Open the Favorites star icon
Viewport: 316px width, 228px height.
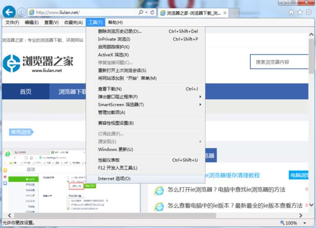[x=300, y=12]
